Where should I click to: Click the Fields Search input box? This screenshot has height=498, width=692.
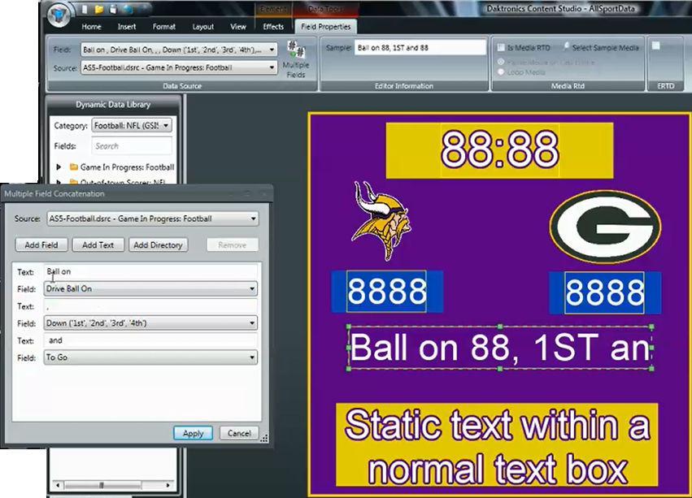131,146
